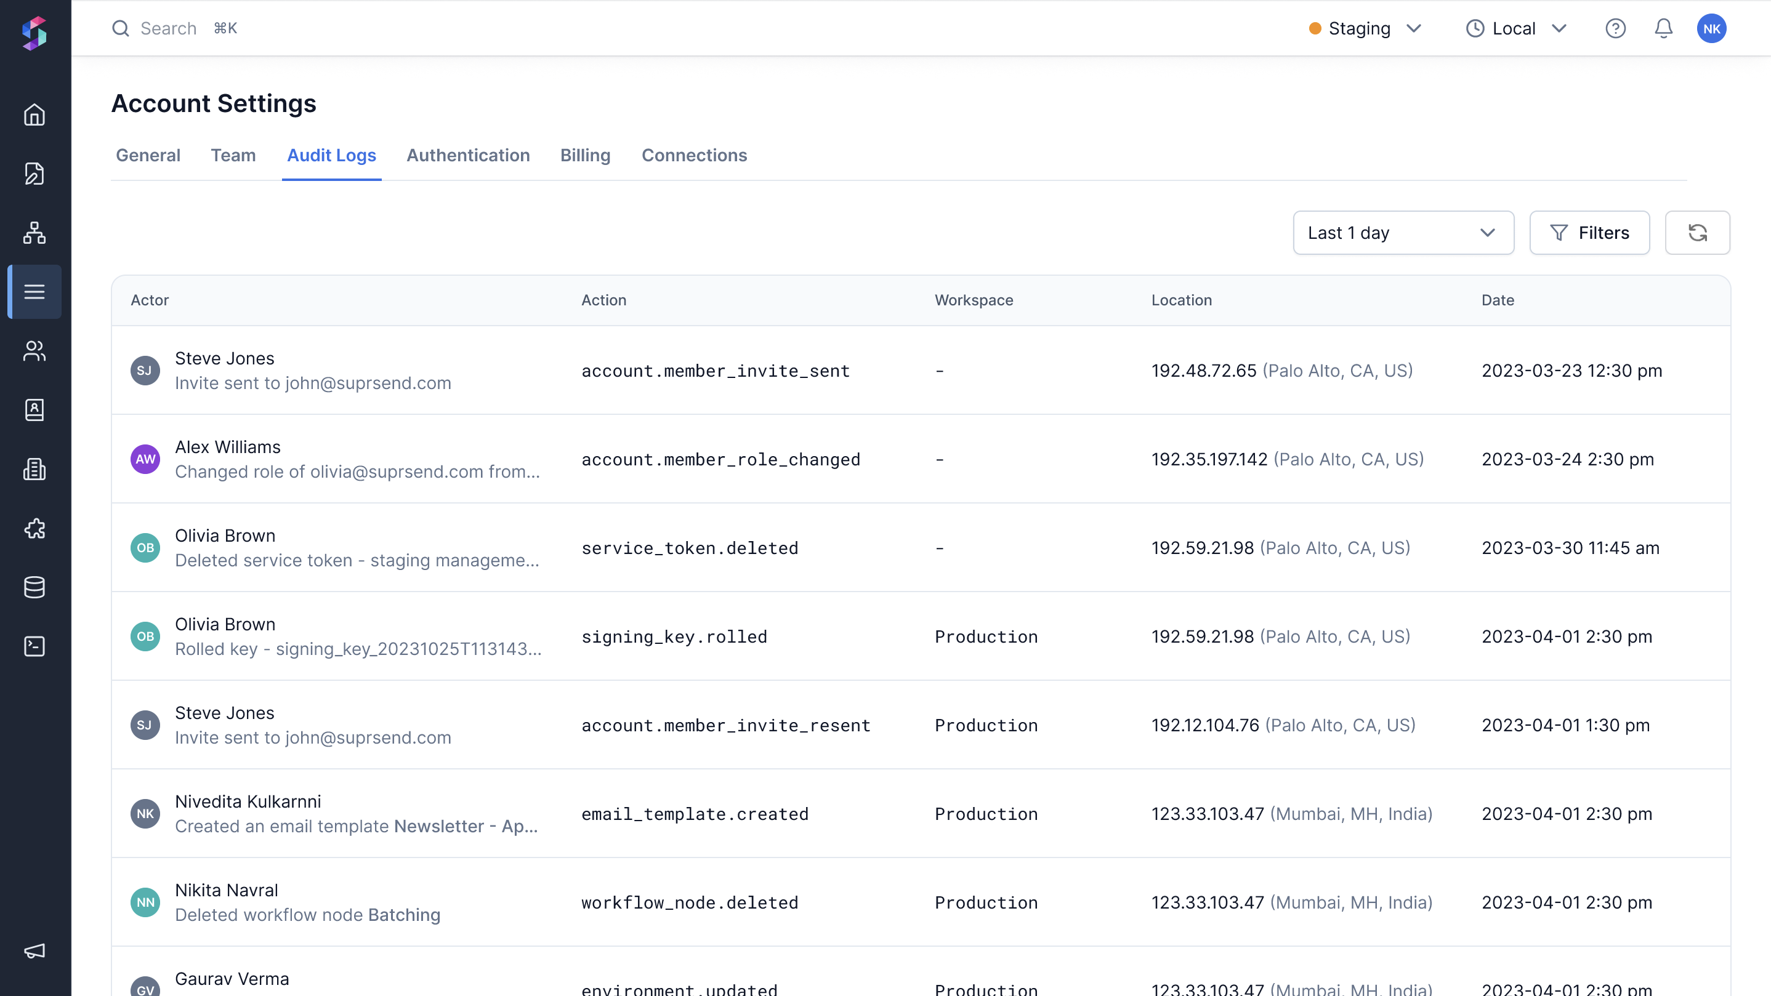Open the workflows hierarchy sidebar icon

[34, 233]
